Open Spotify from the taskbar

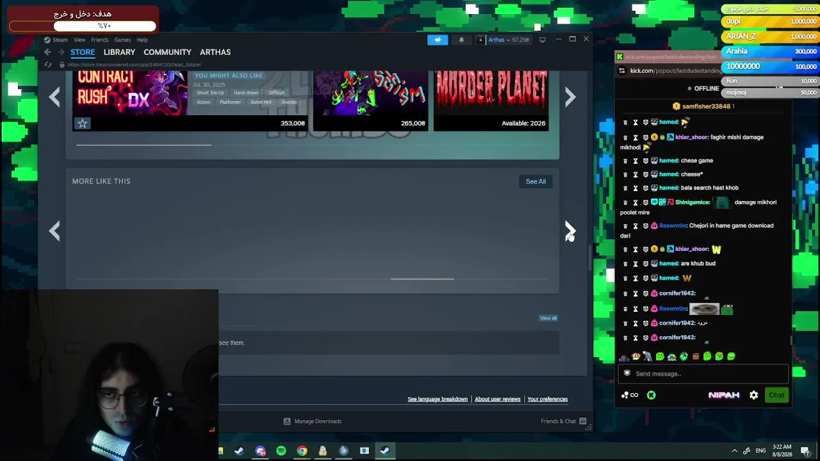(281, 451)
